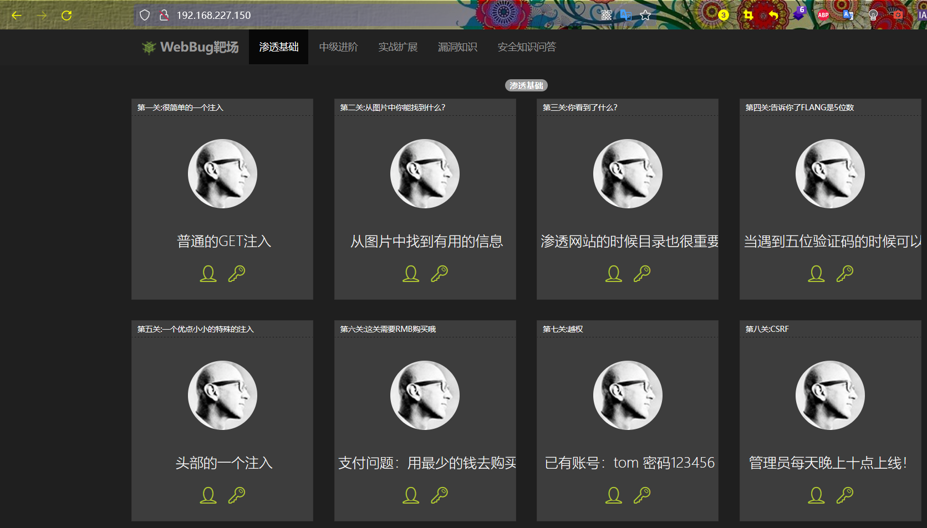The height and width of the screenshot is (528, 927).
Task: Open the 安全知识问答 tab
Action: tap(527, 47)
